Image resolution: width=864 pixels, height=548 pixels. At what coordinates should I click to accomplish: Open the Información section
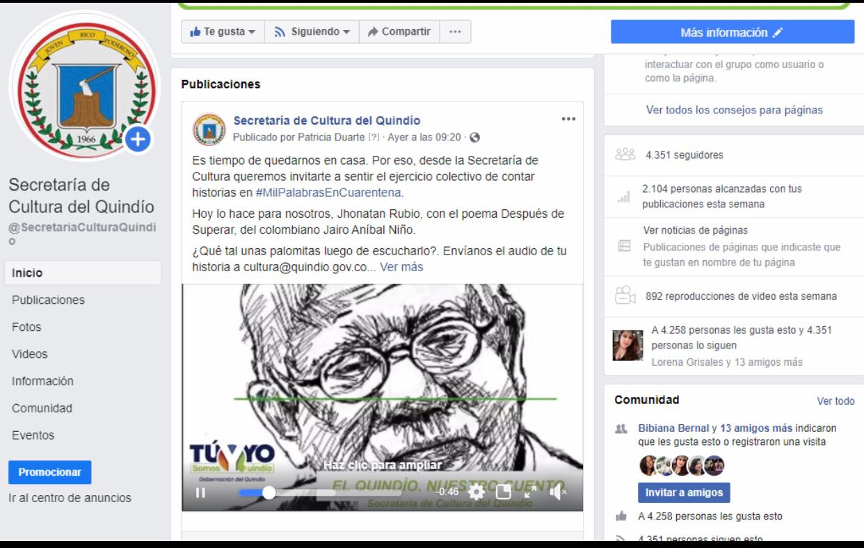coord(42,381)
